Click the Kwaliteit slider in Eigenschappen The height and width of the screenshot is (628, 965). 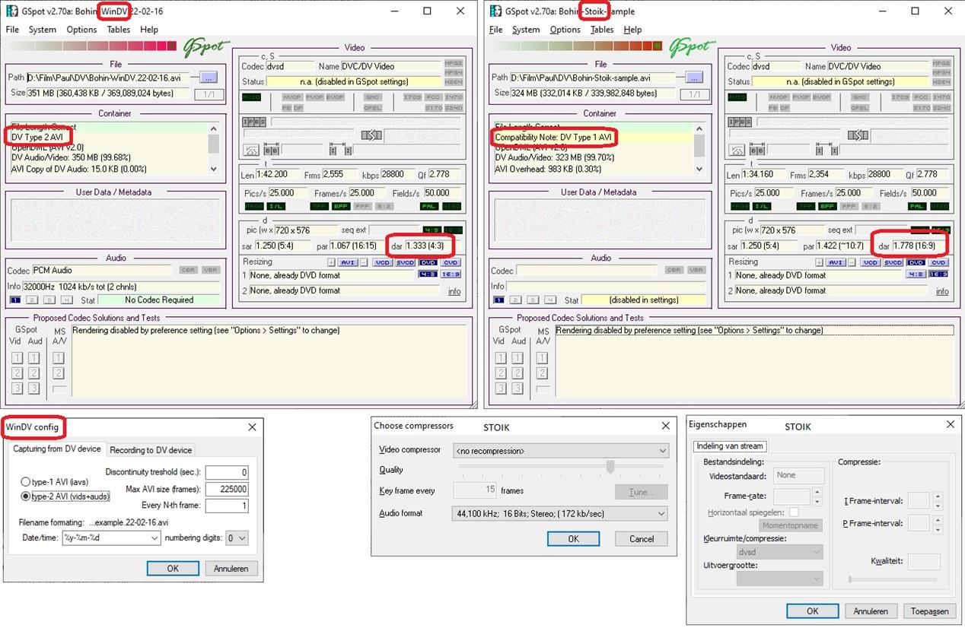tap(893, 579)
